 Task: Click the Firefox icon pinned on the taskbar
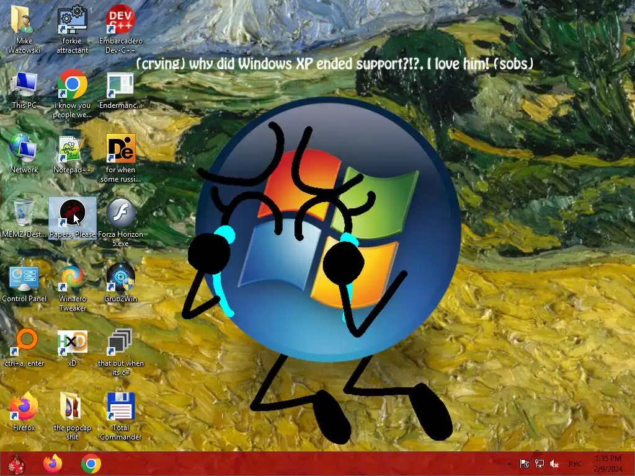[53, 464]
